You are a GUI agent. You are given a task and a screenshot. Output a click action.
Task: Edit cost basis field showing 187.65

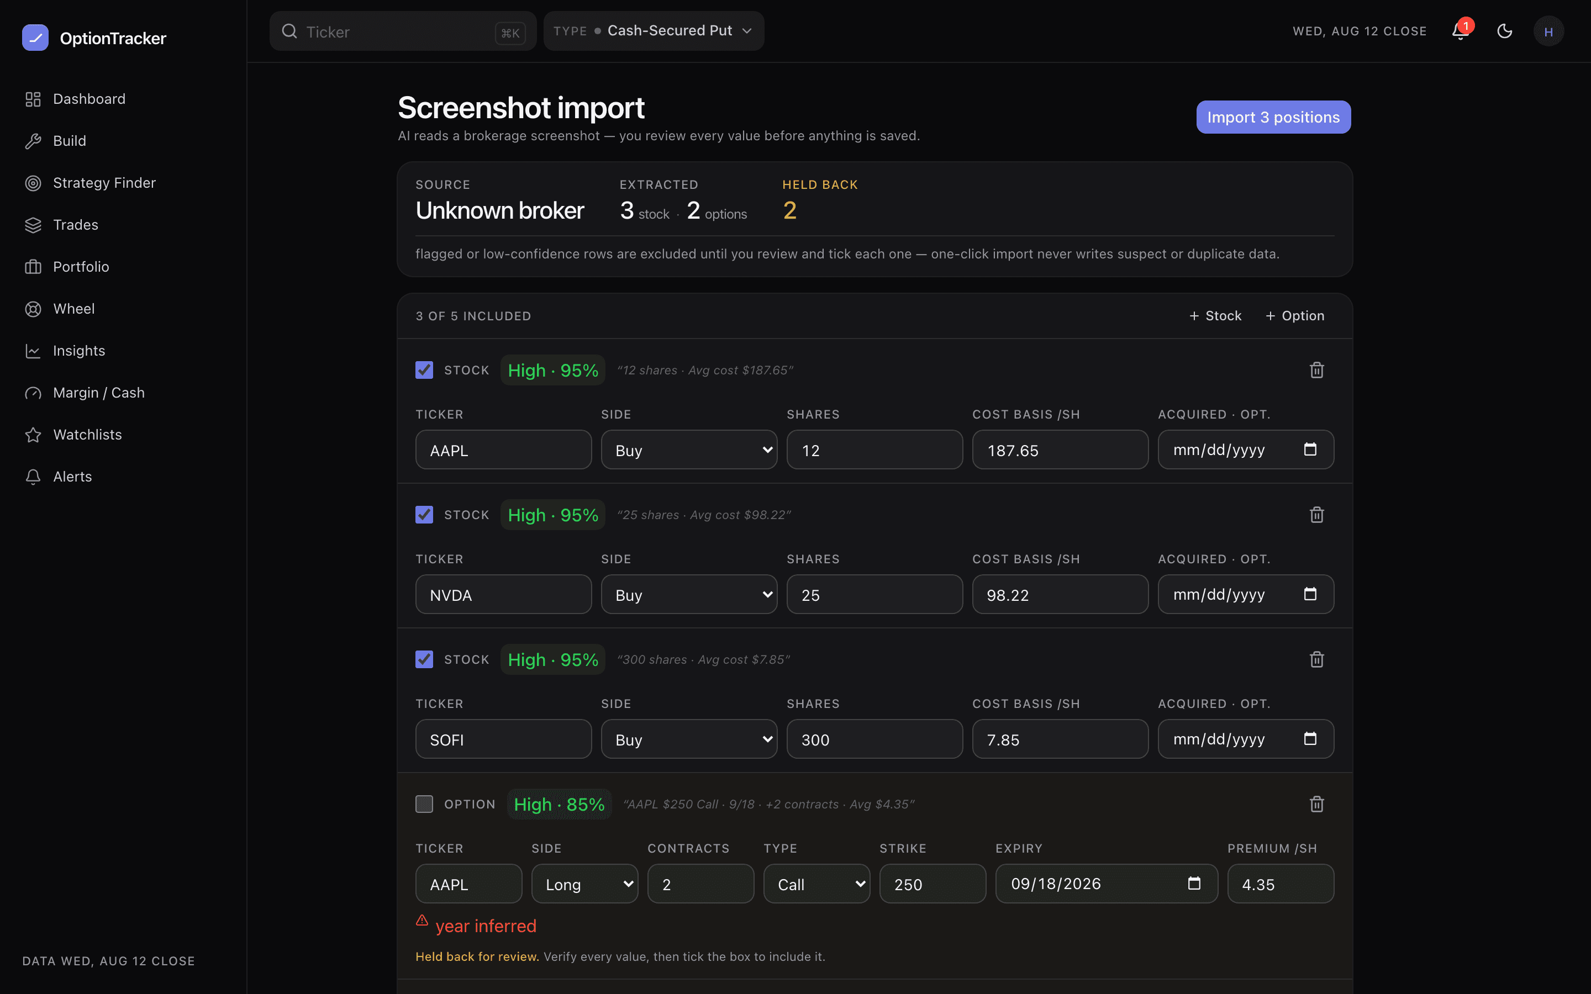[1061, 450]
